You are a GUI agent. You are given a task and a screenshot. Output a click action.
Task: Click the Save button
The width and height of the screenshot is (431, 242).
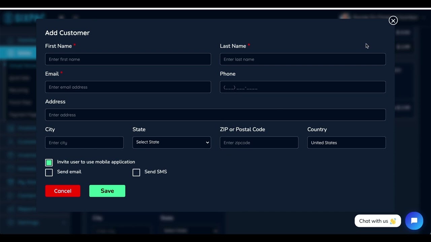click(x=107, y=191)
